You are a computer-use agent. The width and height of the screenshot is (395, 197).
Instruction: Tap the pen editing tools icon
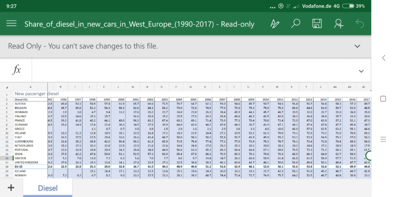tap(275, 24)
